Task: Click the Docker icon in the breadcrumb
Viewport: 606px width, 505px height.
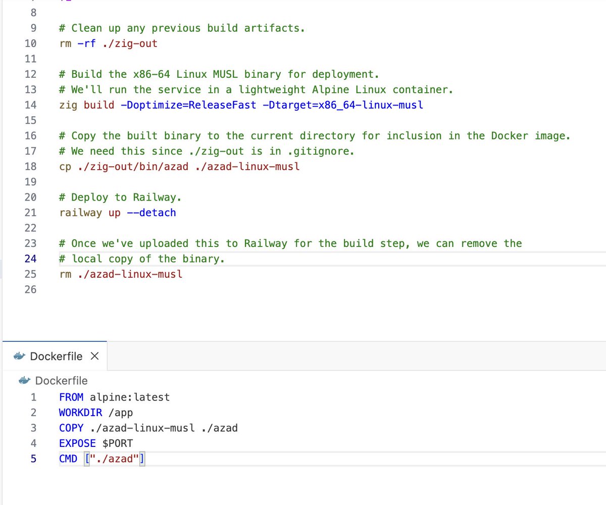Action: (x=25, y=381)
